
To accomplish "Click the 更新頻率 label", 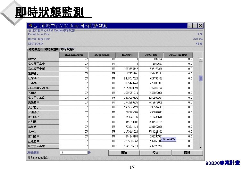I will 34,152.
